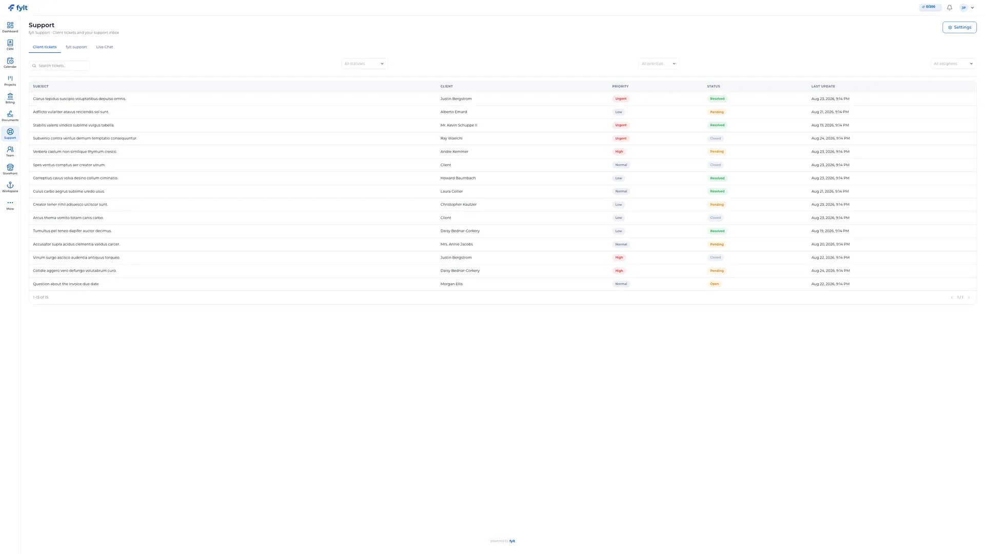
Task: Select the Billing sidebar icon
Action: [10, 98]
